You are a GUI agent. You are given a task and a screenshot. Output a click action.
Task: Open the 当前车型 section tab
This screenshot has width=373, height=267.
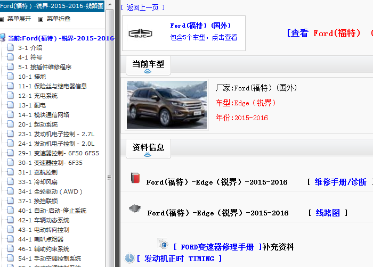[x=148, y=65]
